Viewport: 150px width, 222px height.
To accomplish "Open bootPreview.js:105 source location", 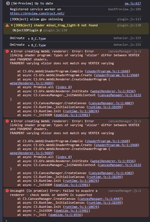I will (125, 9).
